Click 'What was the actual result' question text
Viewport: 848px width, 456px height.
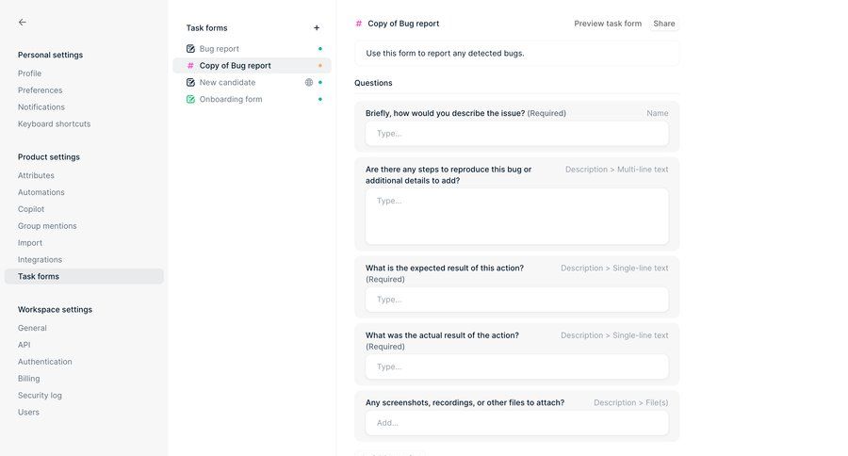tap(442, 334)
